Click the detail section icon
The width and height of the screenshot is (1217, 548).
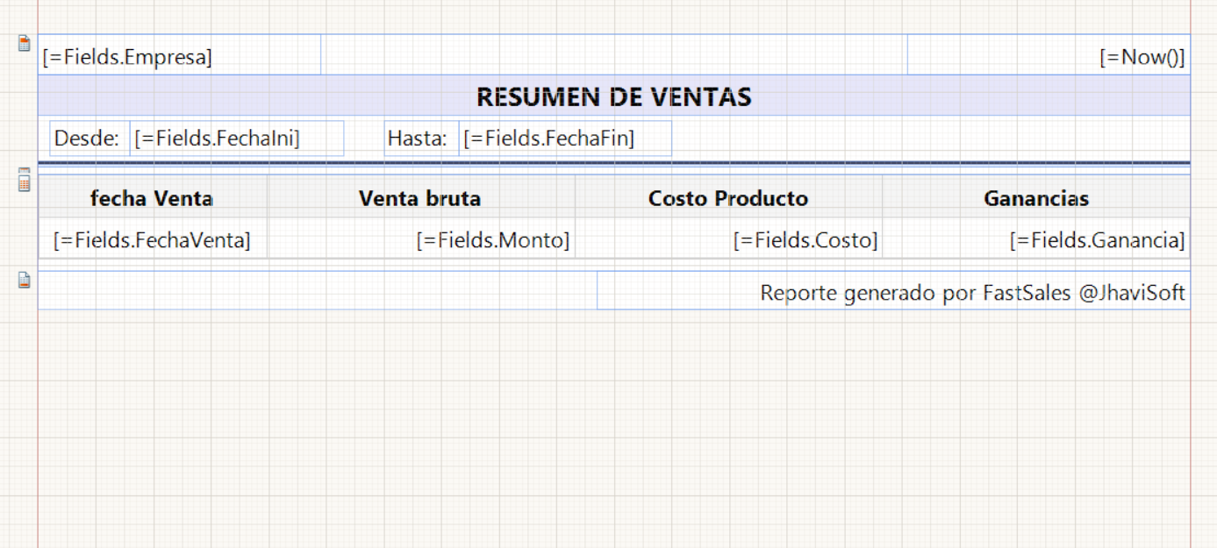[25, 181]
